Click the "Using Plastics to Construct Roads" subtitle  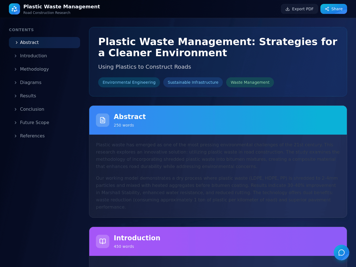point(145,67)
